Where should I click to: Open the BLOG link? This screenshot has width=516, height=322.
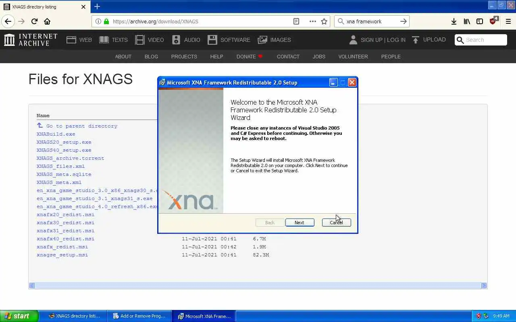(x=151, y=56)
